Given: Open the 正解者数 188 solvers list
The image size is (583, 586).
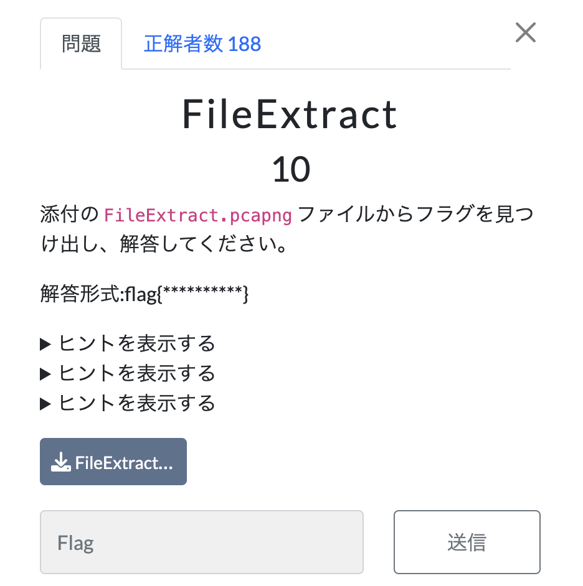Looking at the screenshot, I should coord(202,43).
